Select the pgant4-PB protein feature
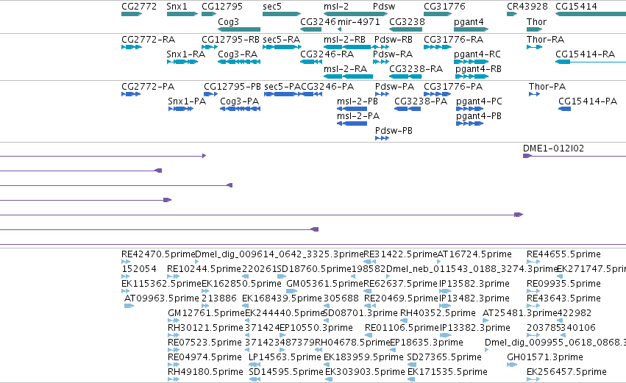 469,124
